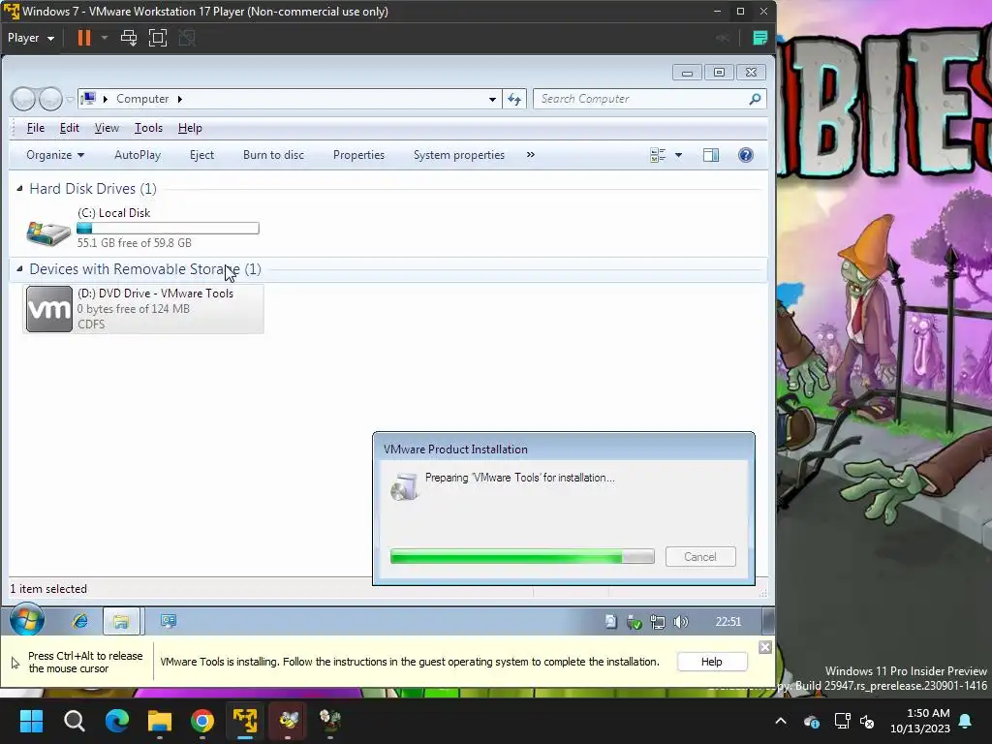The width and height of the screenshot is (992, 744).
Task: Select the (C:) Local Disk drive
Action: (143, 228)
